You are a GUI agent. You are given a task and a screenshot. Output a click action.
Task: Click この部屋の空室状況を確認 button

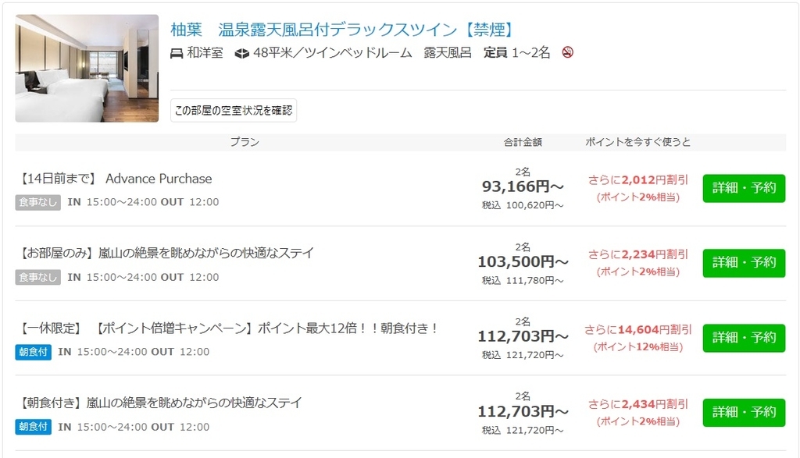click(233, 111)
